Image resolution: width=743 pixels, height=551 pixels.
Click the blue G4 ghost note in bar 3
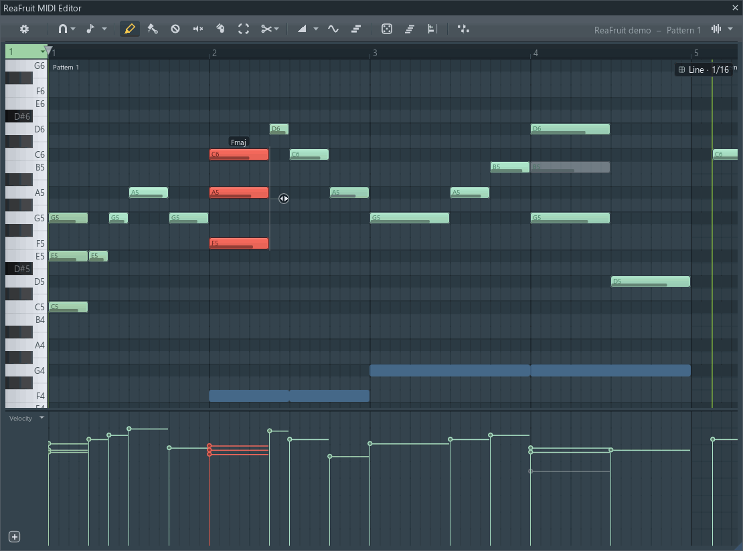(x=450, y=370)
